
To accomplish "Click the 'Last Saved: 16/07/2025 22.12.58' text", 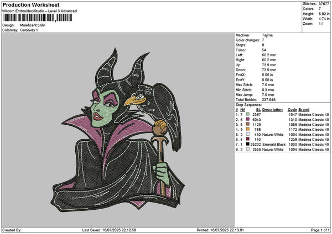I will tap(109, 230).
